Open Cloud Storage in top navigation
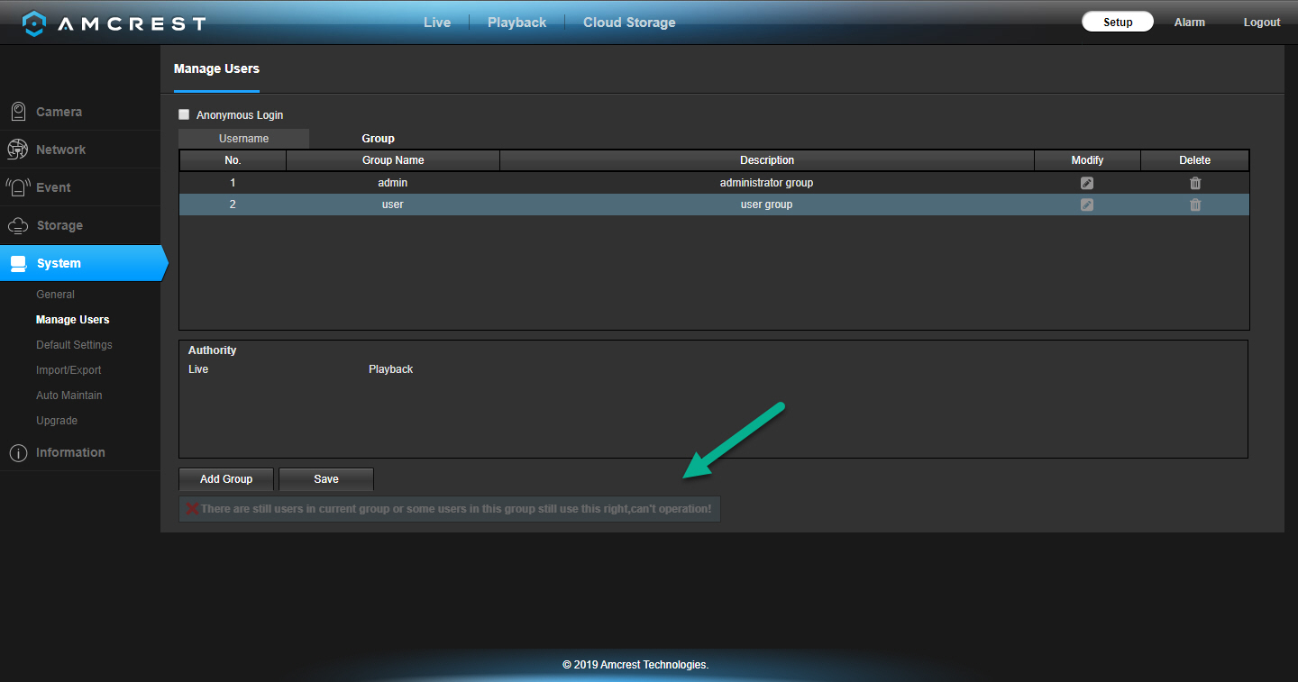The height and width of the screenshot is (682, 1298). (629, 23)
